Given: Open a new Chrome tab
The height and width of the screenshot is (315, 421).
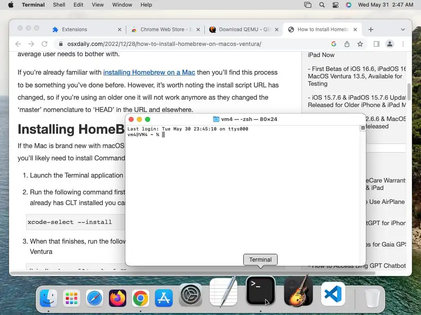Looking at the screenshot, I should pos(371,30).
